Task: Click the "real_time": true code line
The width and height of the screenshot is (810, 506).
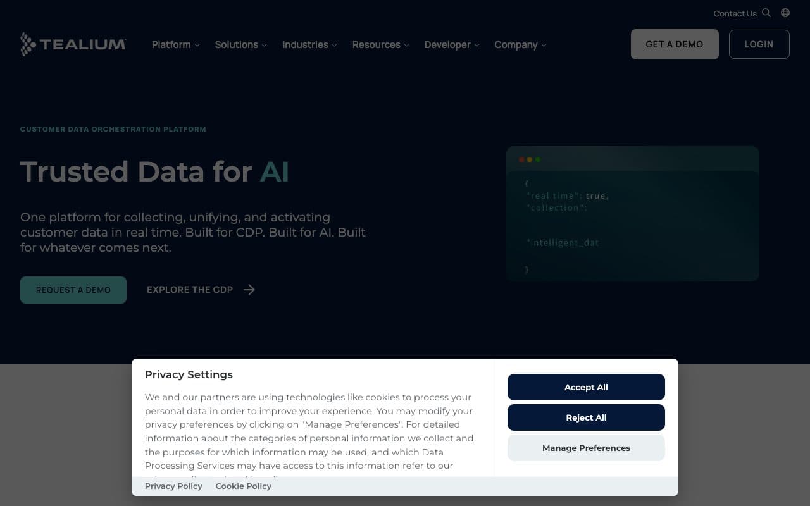Action: coord(567,195)
